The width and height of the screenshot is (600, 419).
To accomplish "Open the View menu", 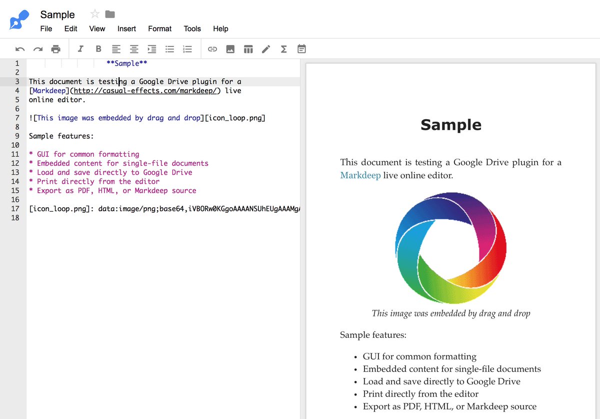I will (x=97, y=29).
